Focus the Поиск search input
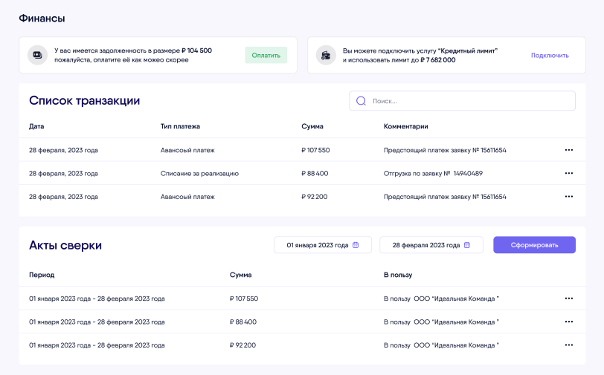Screen dimensions: 604x375 pyautogui.click(x=469, y=101)
